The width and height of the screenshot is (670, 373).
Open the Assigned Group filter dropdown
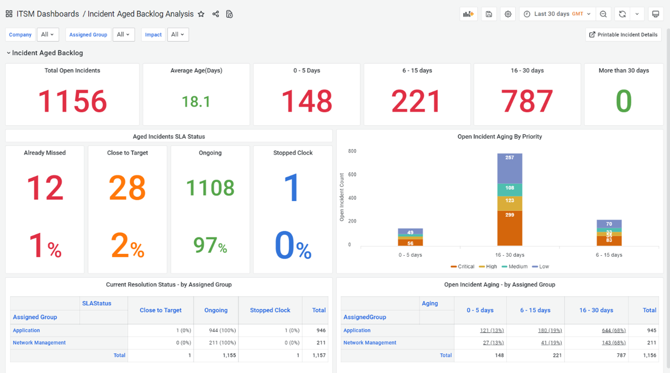123,35
